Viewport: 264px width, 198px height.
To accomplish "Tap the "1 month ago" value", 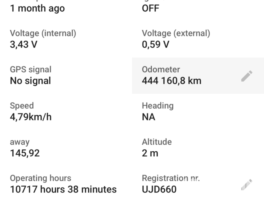I will coord(37,8).
